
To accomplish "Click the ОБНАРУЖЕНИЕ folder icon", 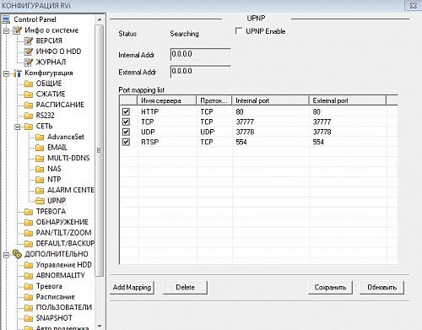I will pyautogui.click(x=29, y=222).
